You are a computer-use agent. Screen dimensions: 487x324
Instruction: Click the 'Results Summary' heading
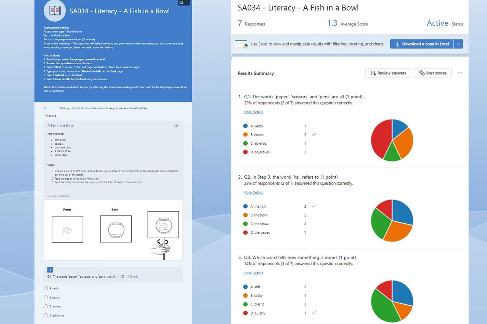point(256,73)
